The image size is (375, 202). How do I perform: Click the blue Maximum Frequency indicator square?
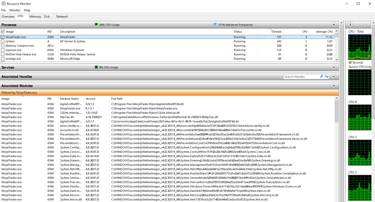click(215, 25)
